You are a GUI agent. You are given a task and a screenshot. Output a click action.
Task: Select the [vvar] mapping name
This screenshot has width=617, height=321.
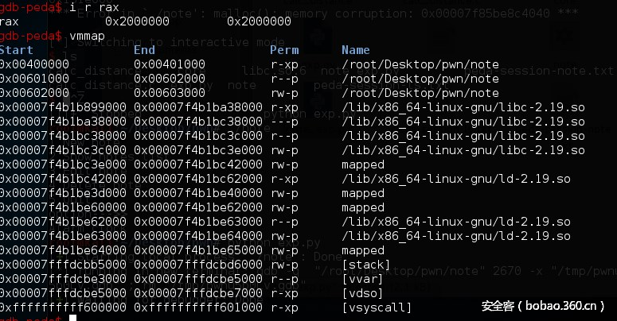(362, 278)
